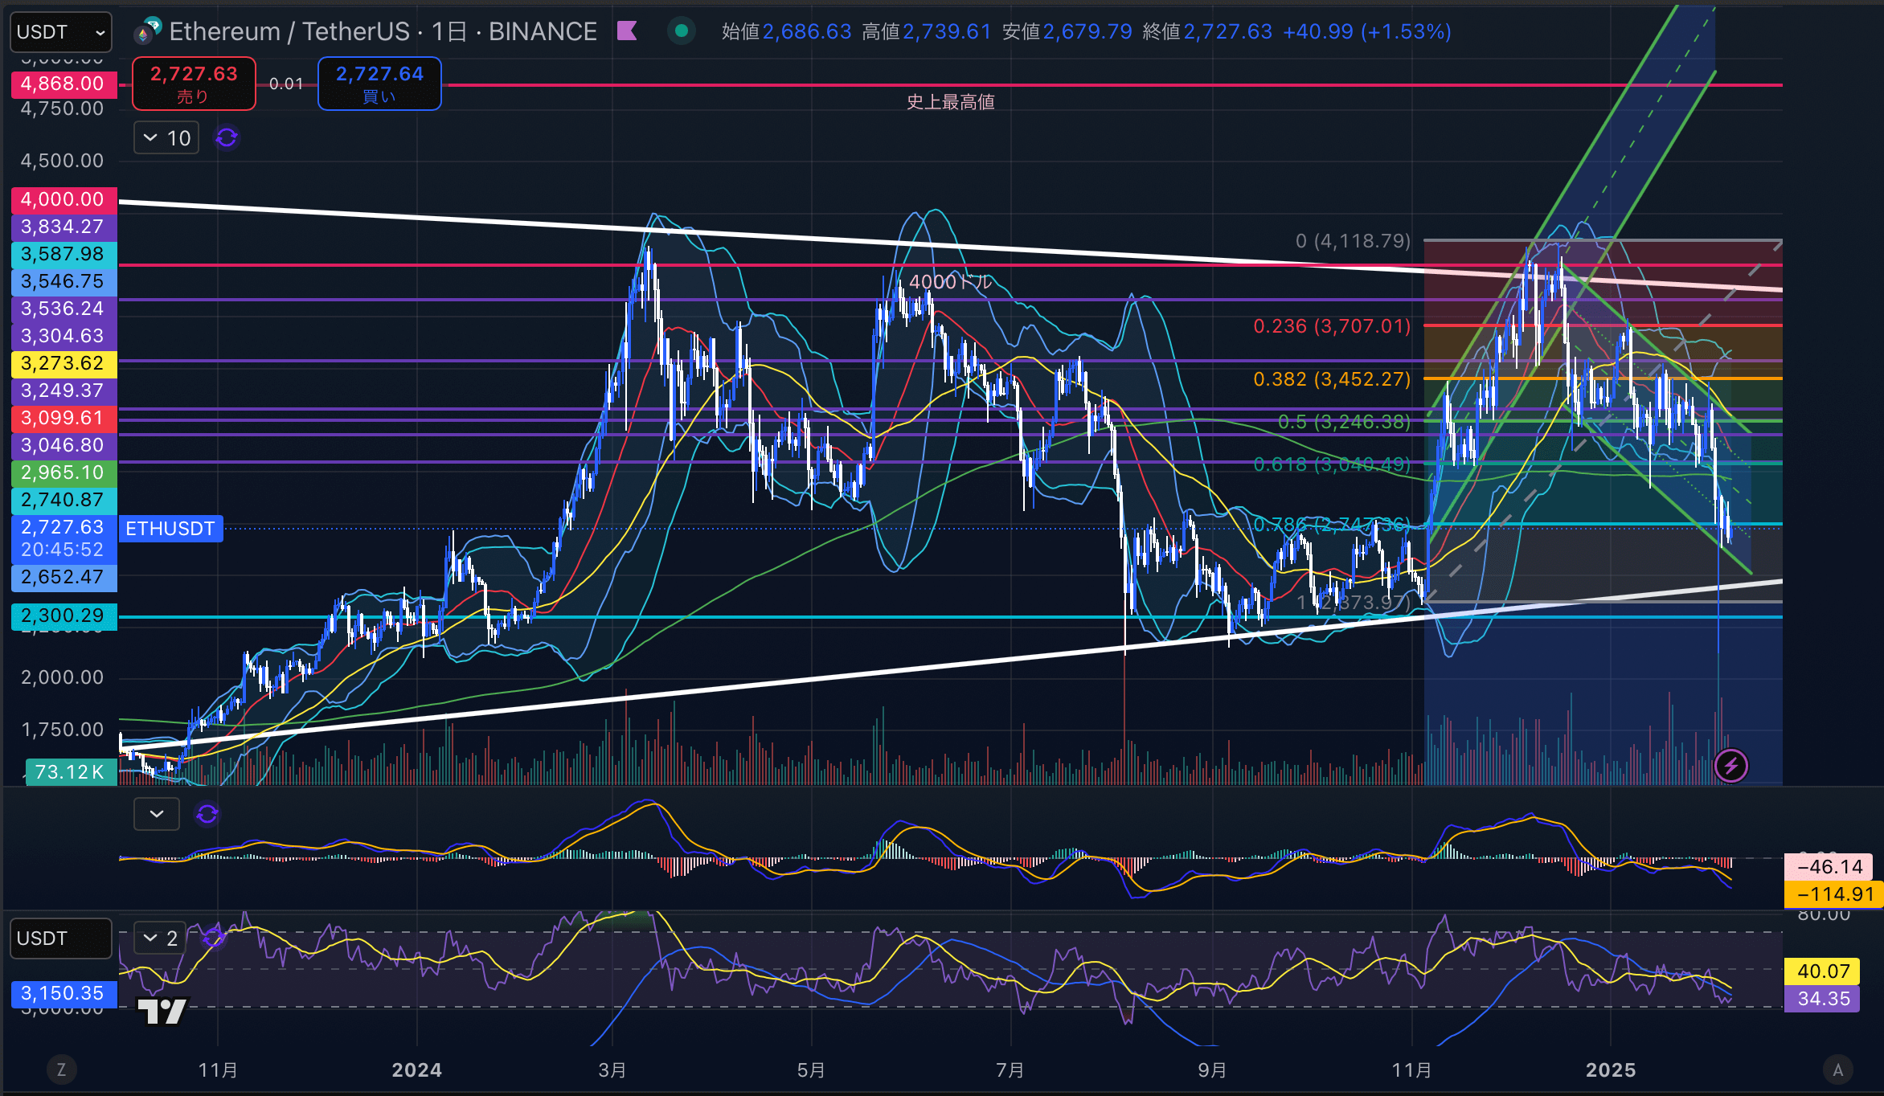The height and width of the screenshot is (1096, 1884).
Task: Select the 2,652.47 price label
Action: pyautogui.click(x=63, y=577)
